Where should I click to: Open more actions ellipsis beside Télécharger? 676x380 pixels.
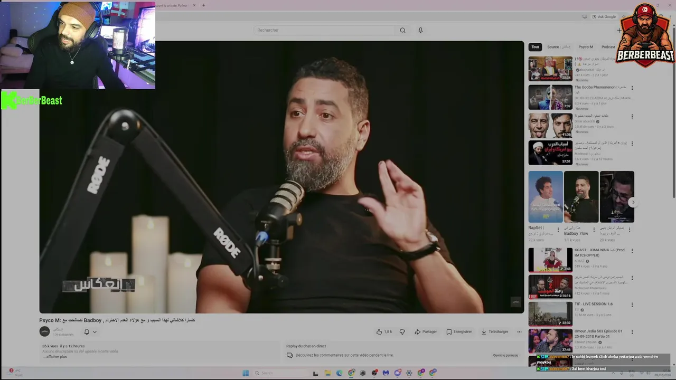519,331
